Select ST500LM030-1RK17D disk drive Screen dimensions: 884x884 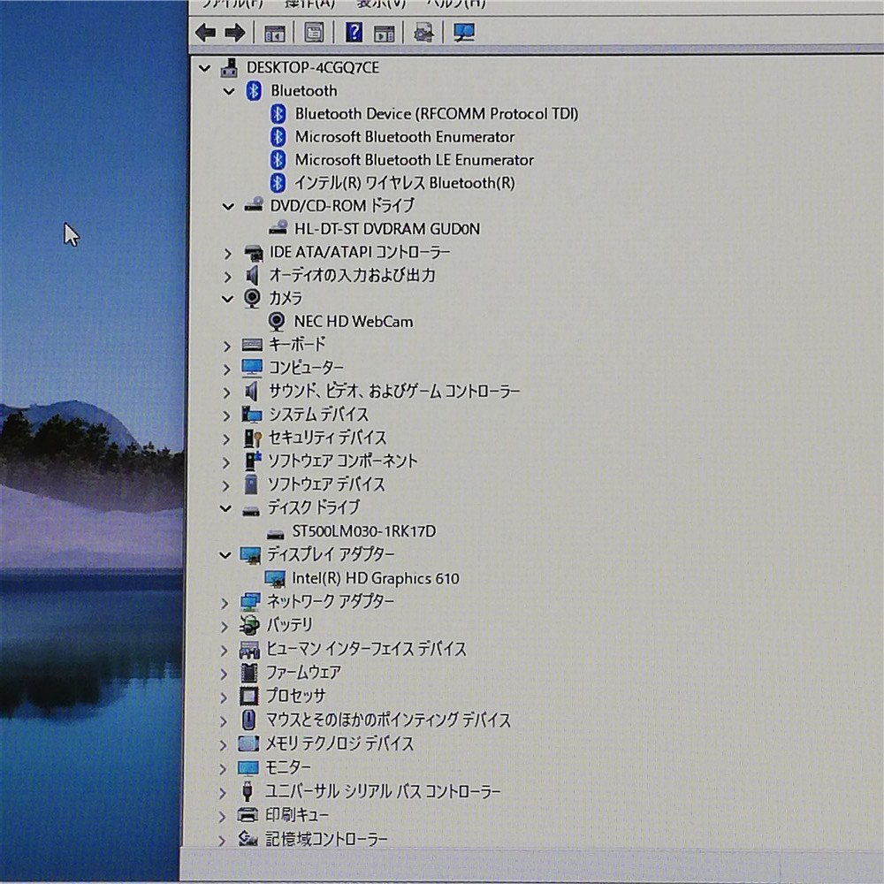coord(363,531)
